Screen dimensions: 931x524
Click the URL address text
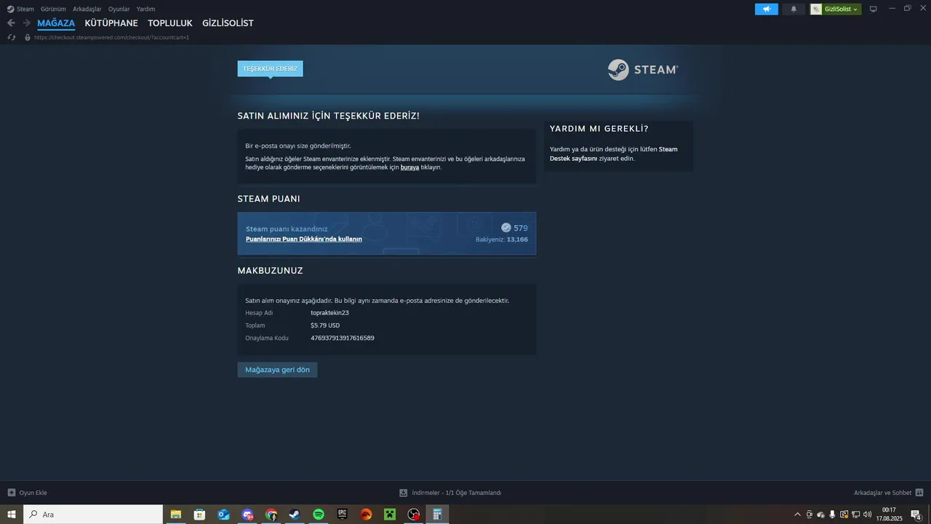point(111,37)
